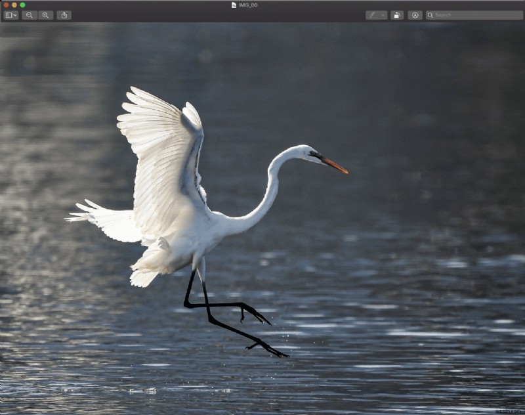The height and width of the screenshot is (415, 525).
Task: Close the Preview window
Action: (6, 5)
